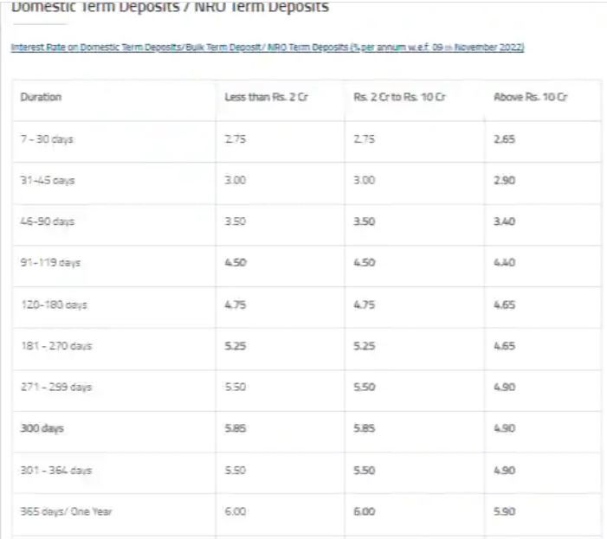The height and width of the screenshot is (539, 607).
Task: Open the Interest Rate on Domestic Term Deposits link
Action: [x=268, y=48]
